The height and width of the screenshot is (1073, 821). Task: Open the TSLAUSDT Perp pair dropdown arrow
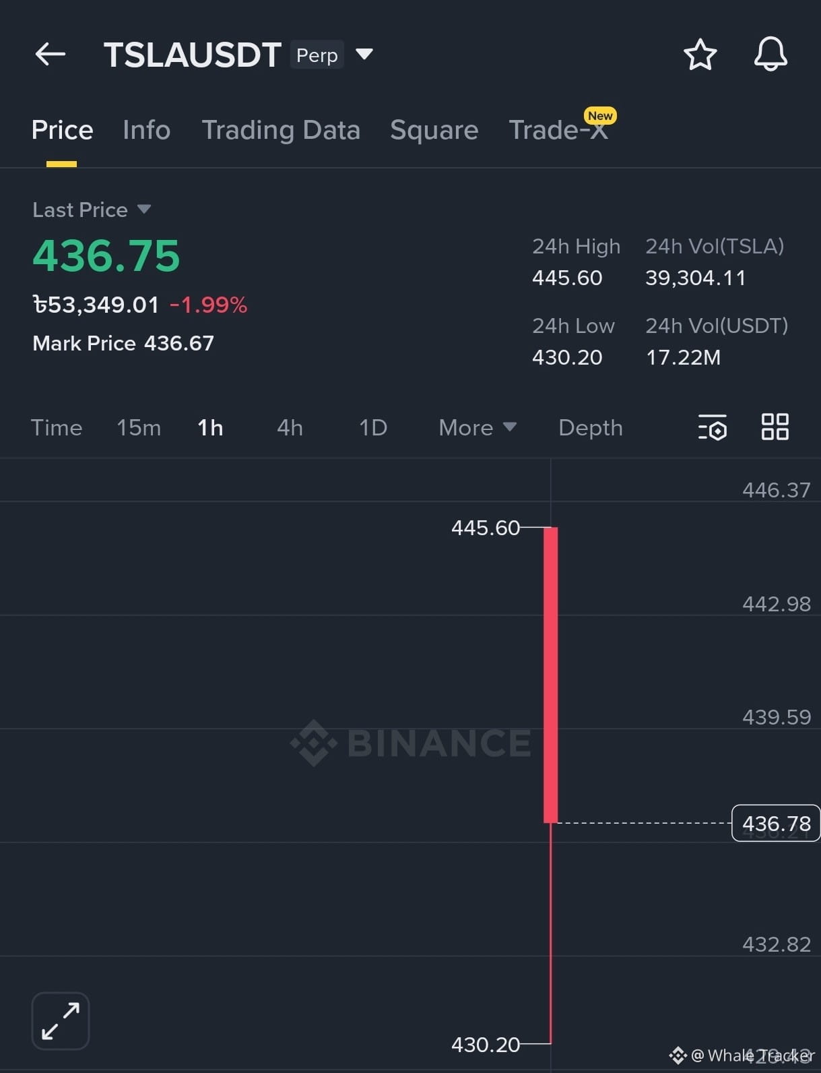(x=364, y=54)
